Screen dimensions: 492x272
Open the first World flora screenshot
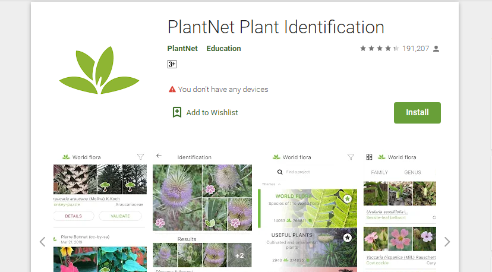point(100,212)
